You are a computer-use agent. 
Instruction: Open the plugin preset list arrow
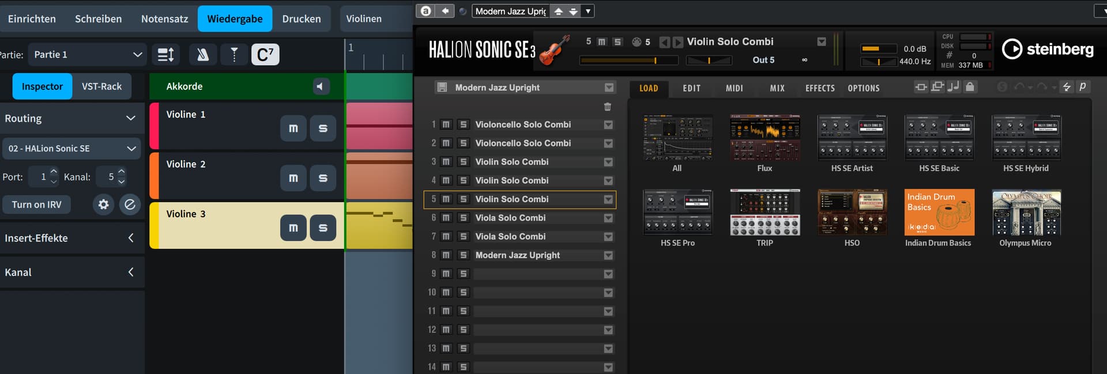[x=588, y=11]
